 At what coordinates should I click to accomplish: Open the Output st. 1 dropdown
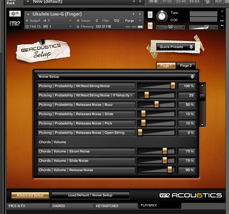[71, 21]
